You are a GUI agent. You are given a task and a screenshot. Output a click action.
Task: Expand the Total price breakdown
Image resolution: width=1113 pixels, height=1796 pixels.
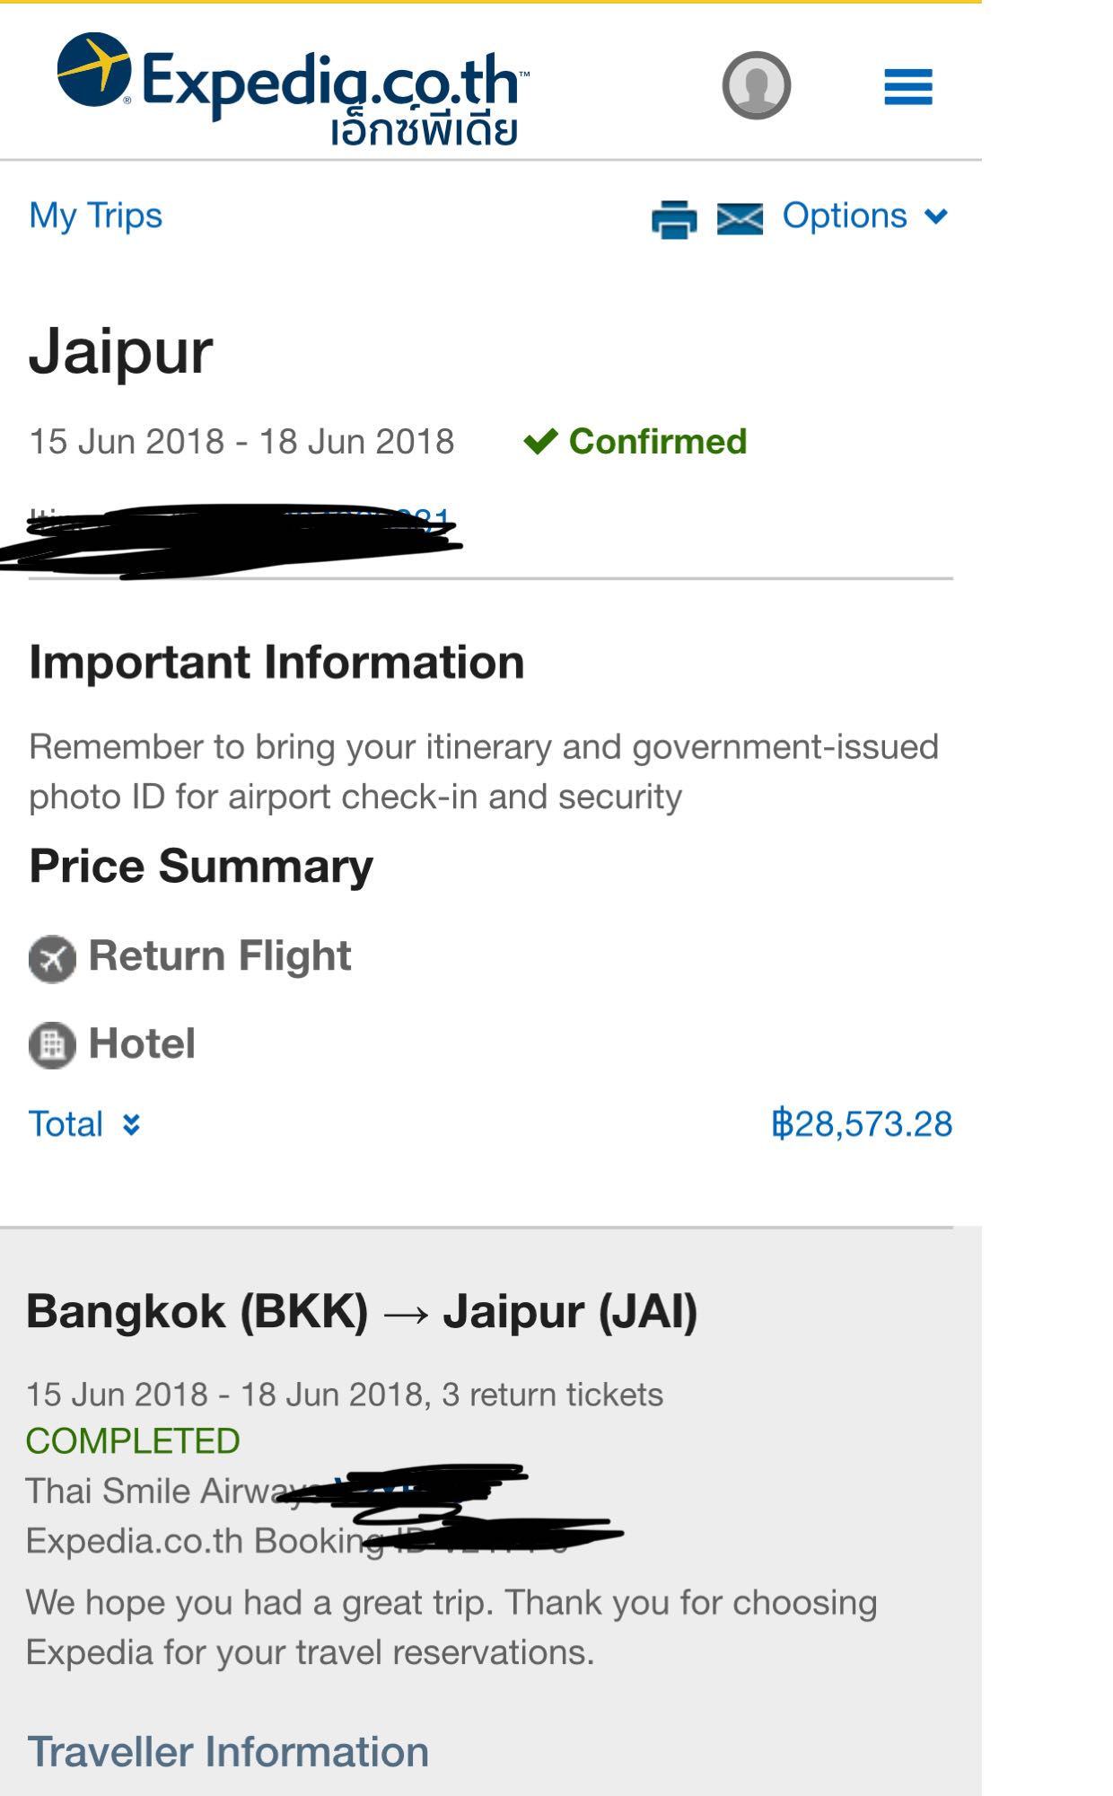click(x=84, y=1124)
